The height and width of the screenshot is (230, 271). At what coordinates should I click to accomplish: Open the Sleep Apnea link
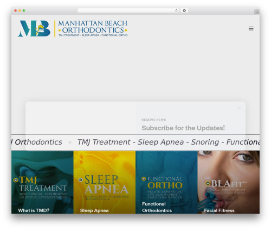[x=94, y=210]
